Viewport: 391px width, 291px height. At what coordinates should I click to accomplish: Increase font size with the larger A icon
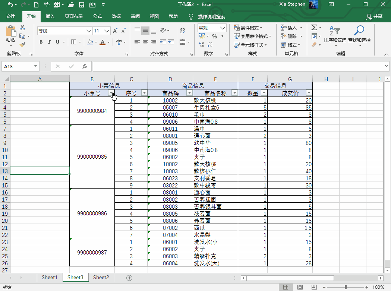[115, 31]
